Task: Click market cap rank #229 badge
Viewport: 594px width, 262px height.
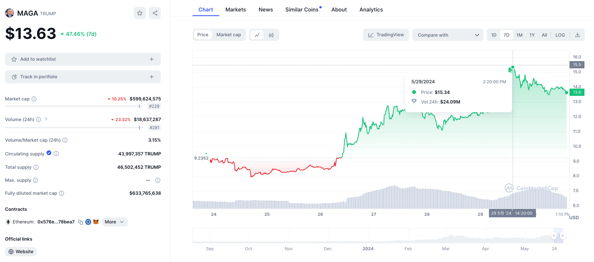Action: (x=154, y=107)
